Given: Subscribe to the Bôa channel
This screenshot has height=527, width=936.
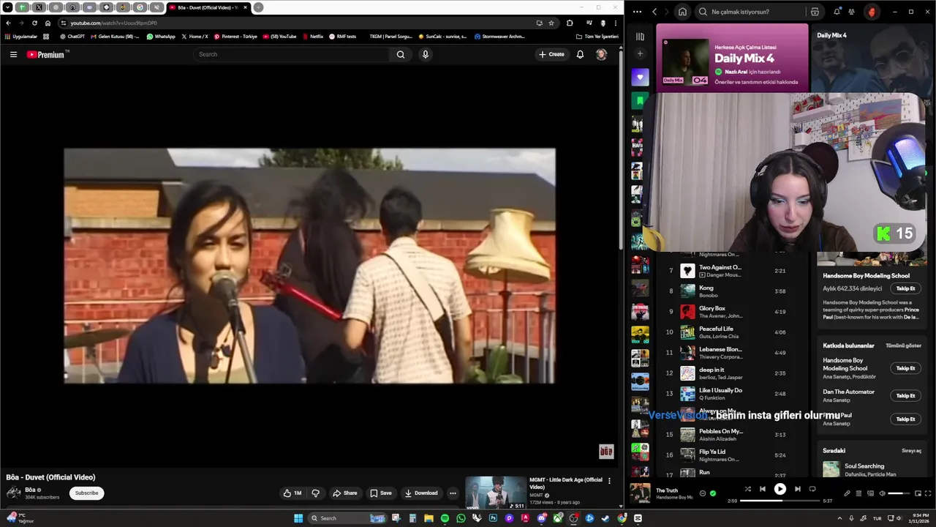Looking at the screenshot, I should [x=86, y=493].
